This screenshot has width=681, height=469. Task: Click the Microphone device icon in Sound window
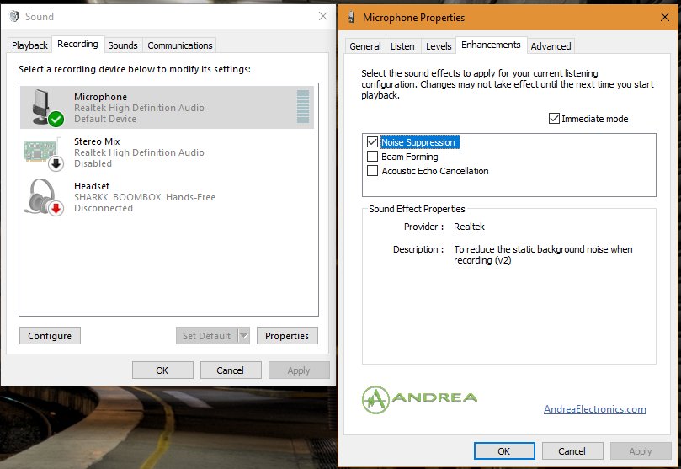[x=47, y=108]
